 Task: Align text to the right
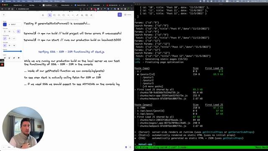pos(14,46)
